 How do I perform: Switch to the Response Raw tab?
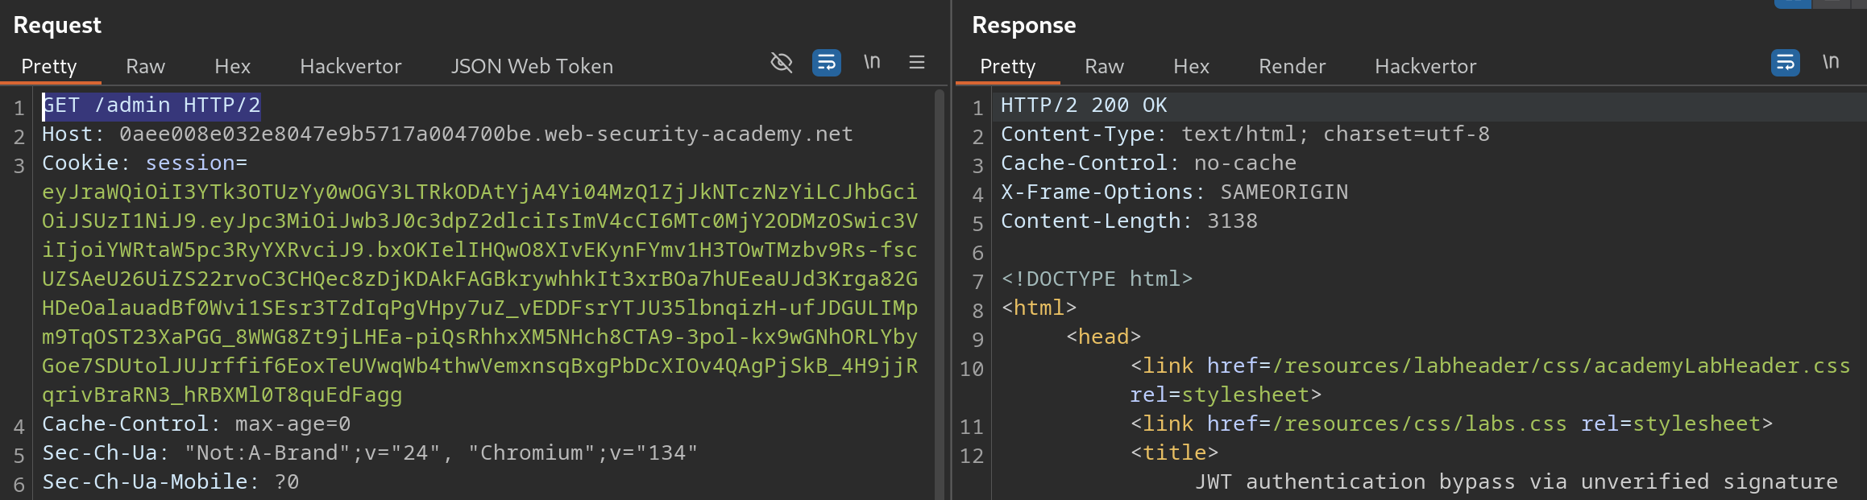[x=1104, y=66]
